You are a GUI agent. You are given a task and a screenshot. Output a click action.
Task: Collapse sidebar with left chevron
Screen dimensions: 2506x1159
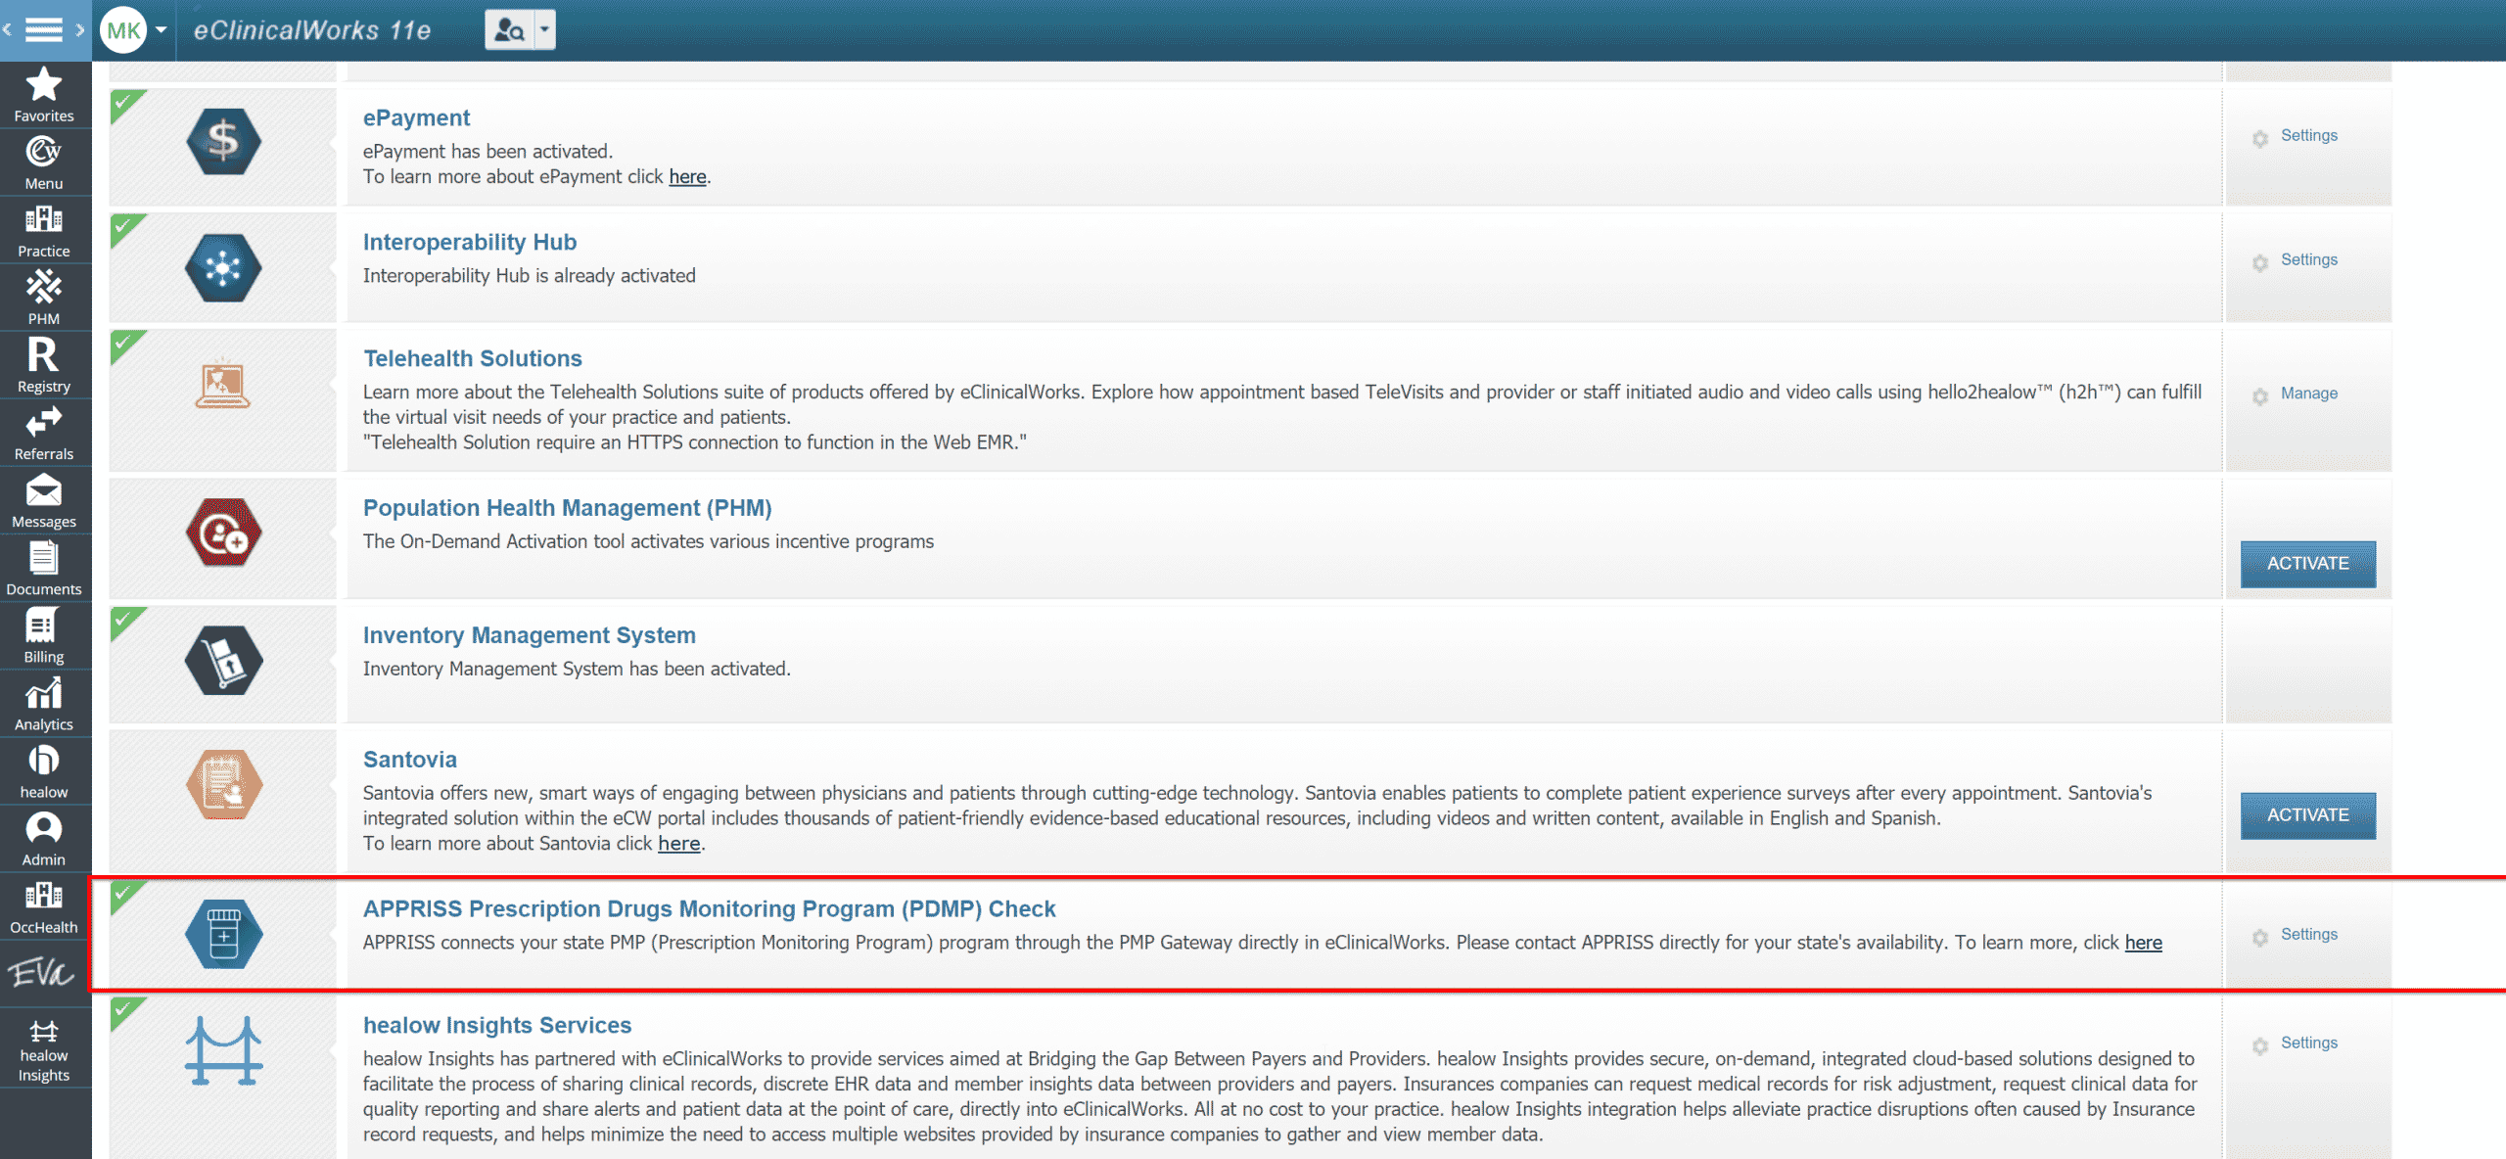coord(8,29)
